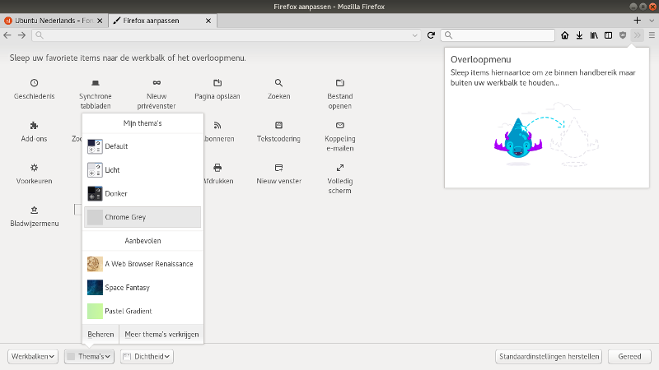Click the reload page button

point(431,35)
